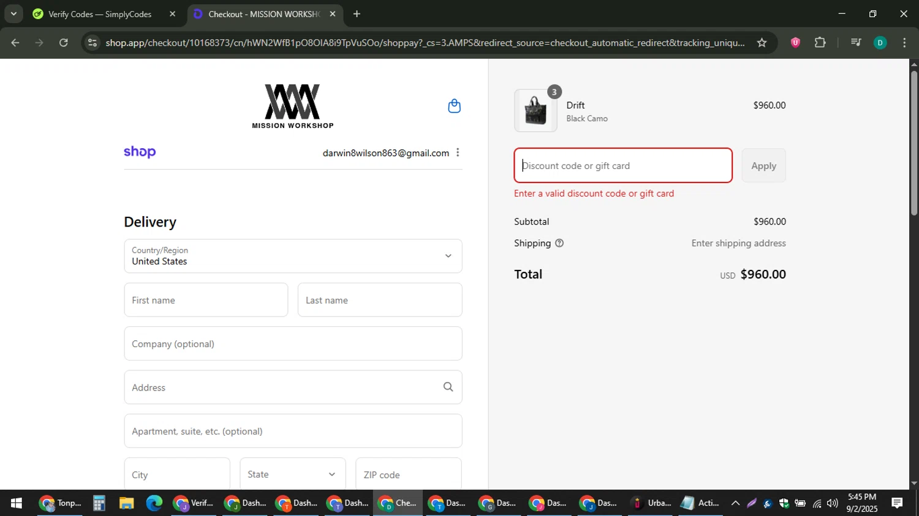Click the Shipping help question mark icon
The height and width of the screenshot is (516, 919).
pyautogui.click(x=559, y=243)
